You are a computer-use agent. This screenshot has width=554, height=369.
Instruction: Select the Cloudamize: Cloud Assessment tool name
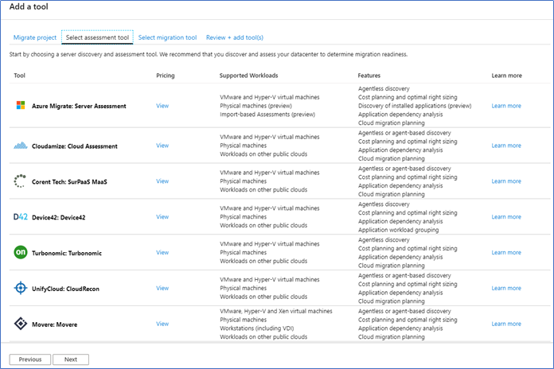[x=75, y=146]
